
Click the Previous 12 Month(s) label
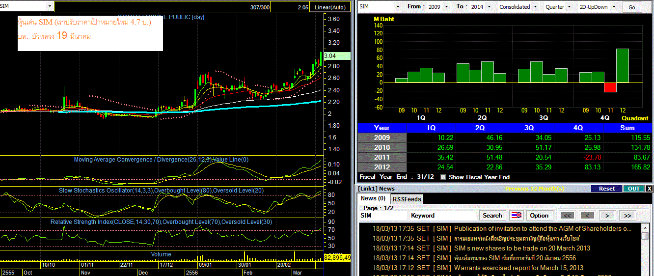(535, 189)
